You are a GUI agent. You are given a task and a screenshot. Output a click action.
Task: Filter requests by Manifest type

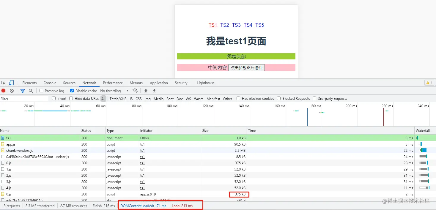(x=213, y=99)
